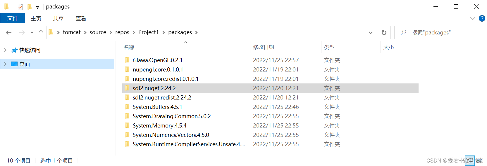Click the System.Buffers.4.5.1 folder name
The width and height of the screenshot is (487, 166).
coord(157,107)
